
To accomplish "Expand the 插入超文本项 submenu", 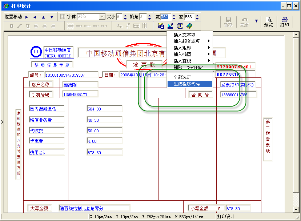I will [x=190, y=41].
